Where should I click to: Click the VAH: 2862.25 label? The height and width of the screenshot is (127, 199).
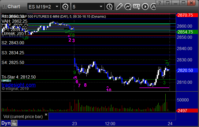(x=14, y=21)
